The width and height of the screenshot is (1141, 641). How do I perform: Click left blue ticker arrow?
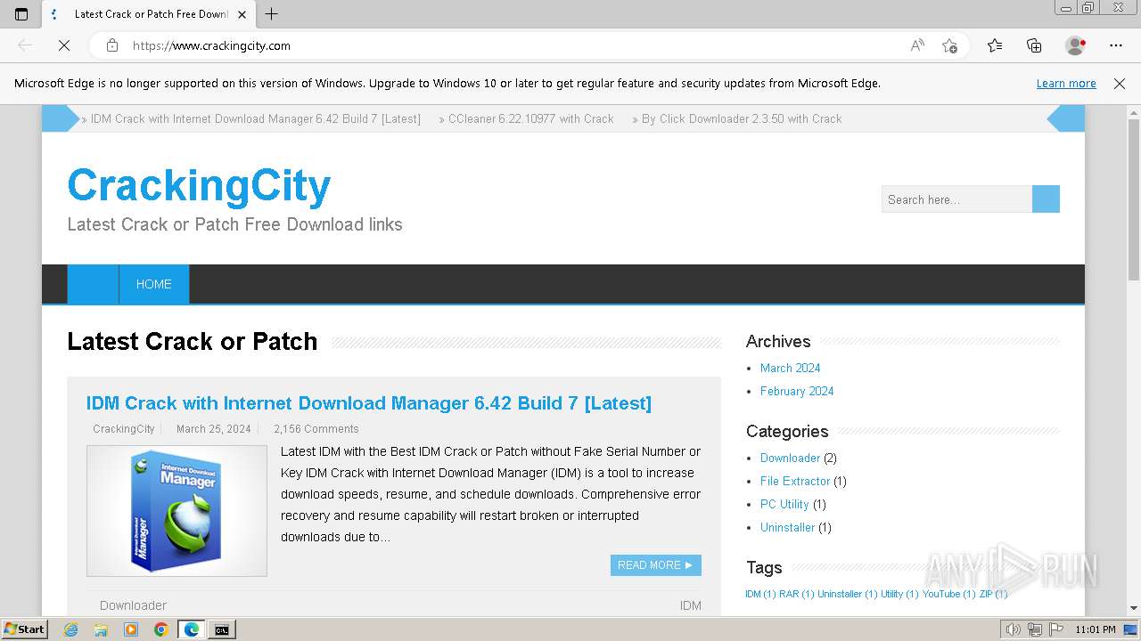[61, 118]
